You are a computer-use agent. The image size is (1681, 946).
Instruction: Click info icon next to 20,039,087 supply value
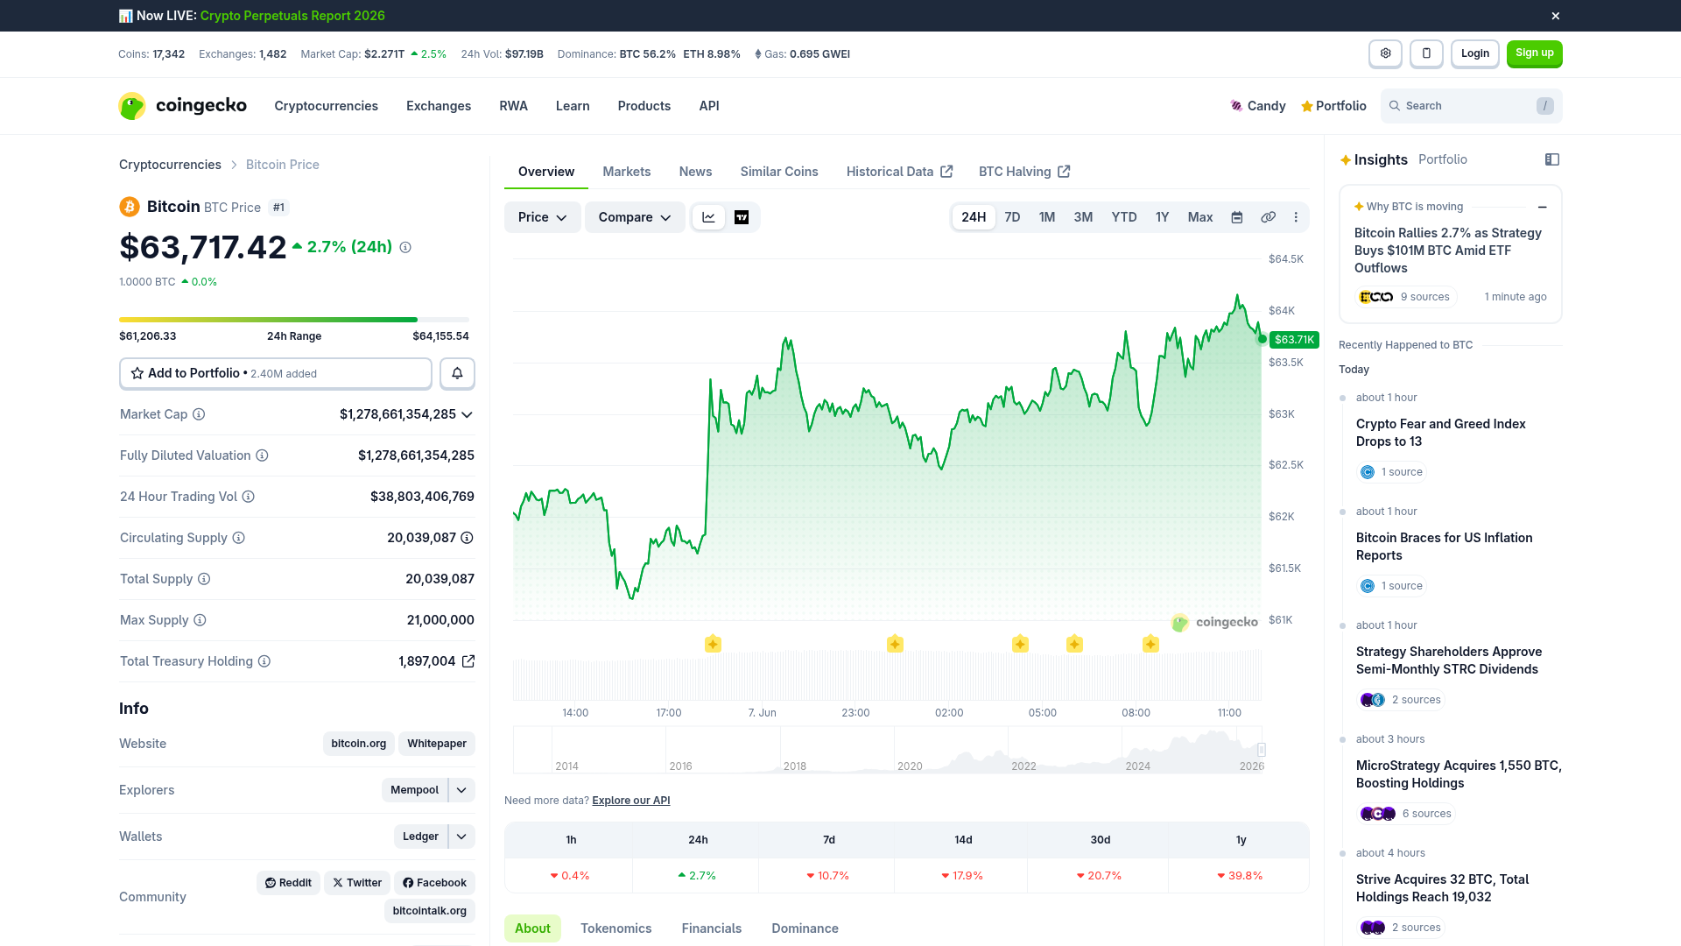(x=467, y=538)
